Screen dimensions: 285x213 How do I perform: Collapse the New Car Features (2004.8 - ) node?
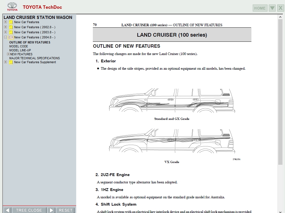click(5, 37)
